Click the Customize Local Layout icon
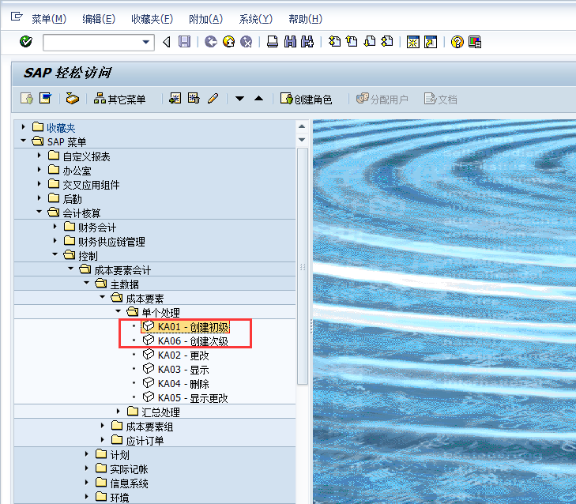576x504 pixels. 475,42
